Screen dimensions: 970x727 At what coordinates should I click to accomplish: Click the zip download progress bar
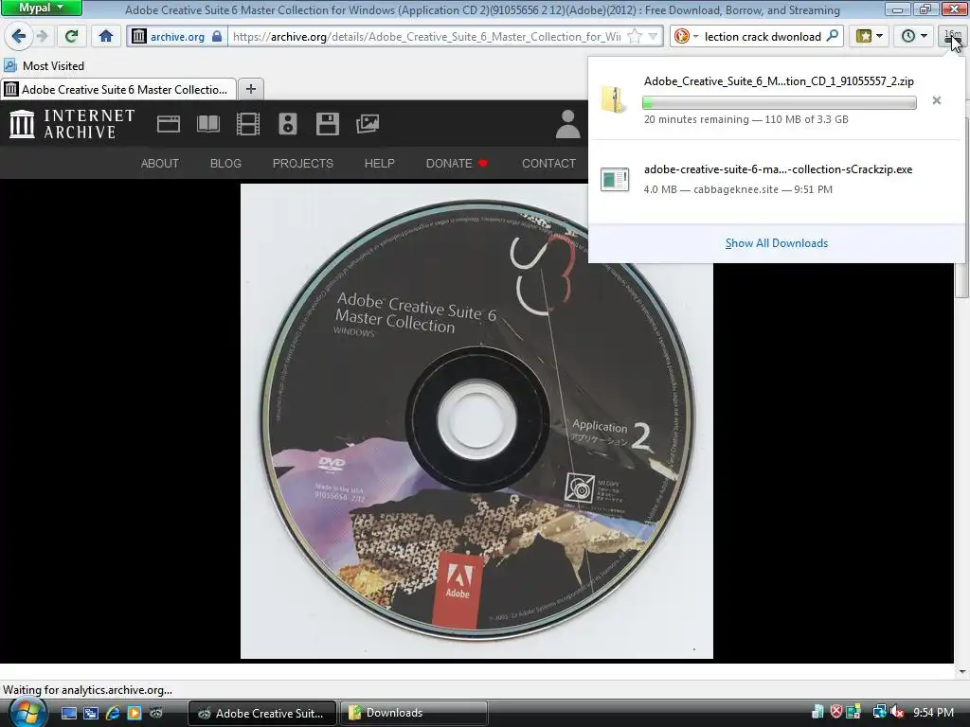780,102
